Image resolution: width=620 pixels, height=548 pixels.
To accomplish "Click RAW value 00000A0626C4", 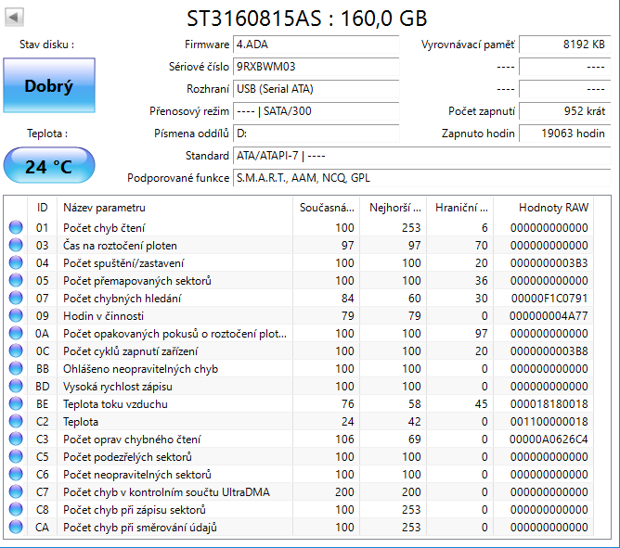I will pyautogui.click(x=549, y=440).
